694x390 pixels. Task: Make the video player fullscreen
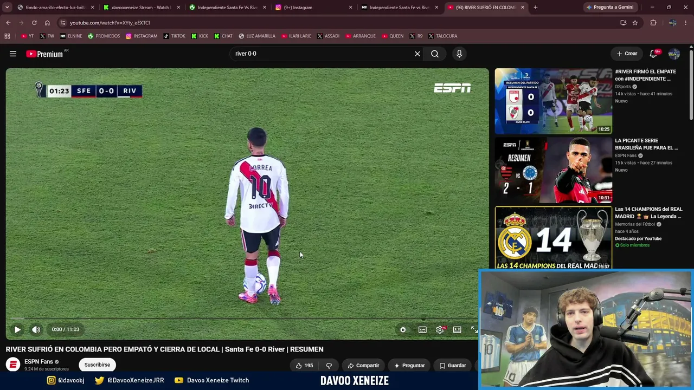click(x=474, y=329)
